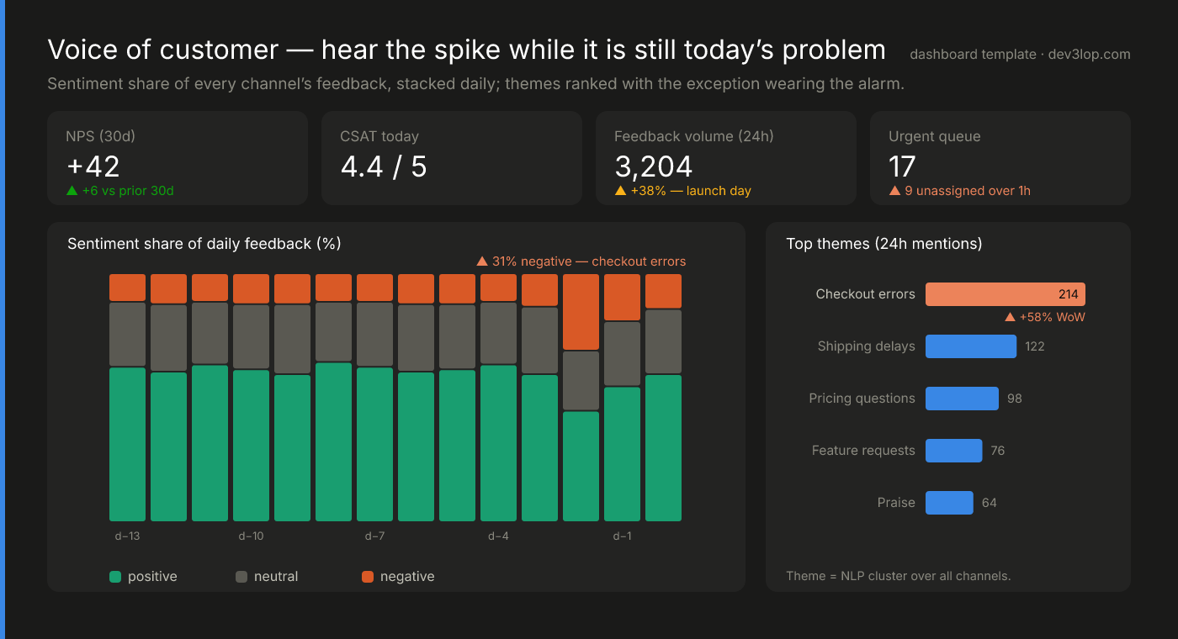Click the d−7 negative orange segment
Viewport: 1178px width, 639px height.
(x=374, y=288)
